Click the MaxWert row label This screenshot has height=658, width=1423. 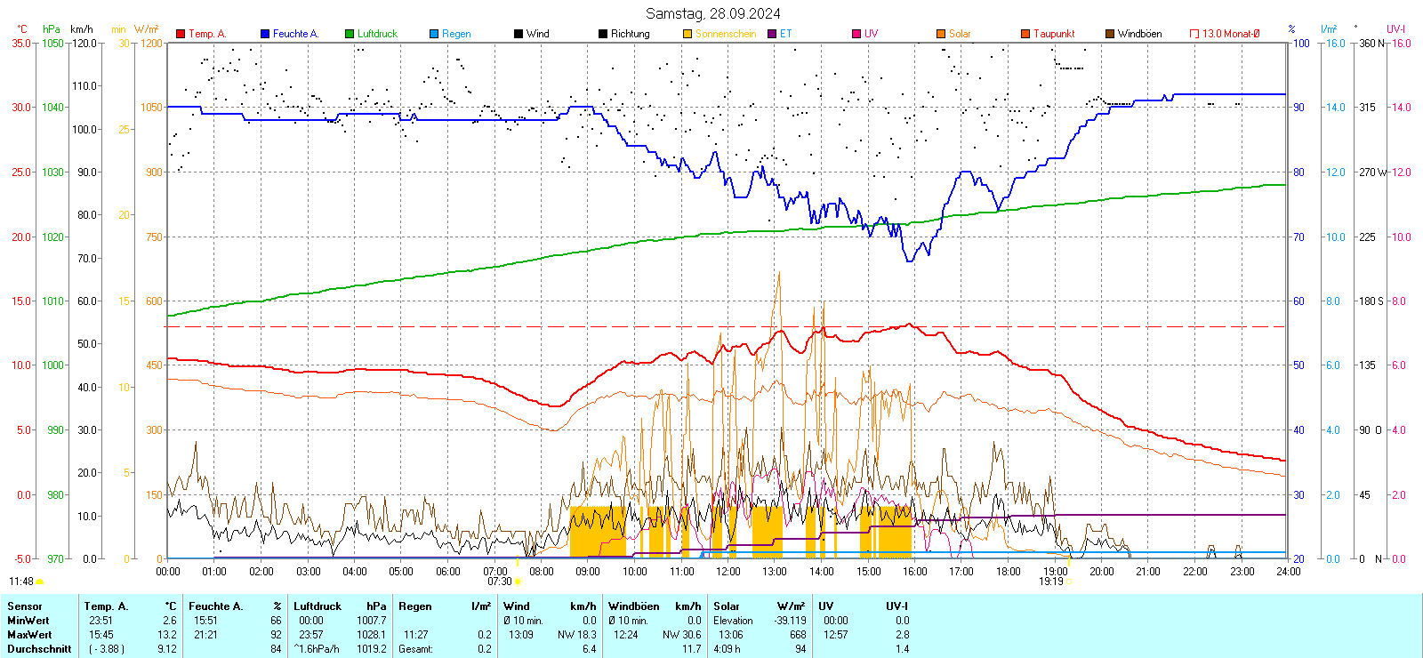click(x=29, y=635)
